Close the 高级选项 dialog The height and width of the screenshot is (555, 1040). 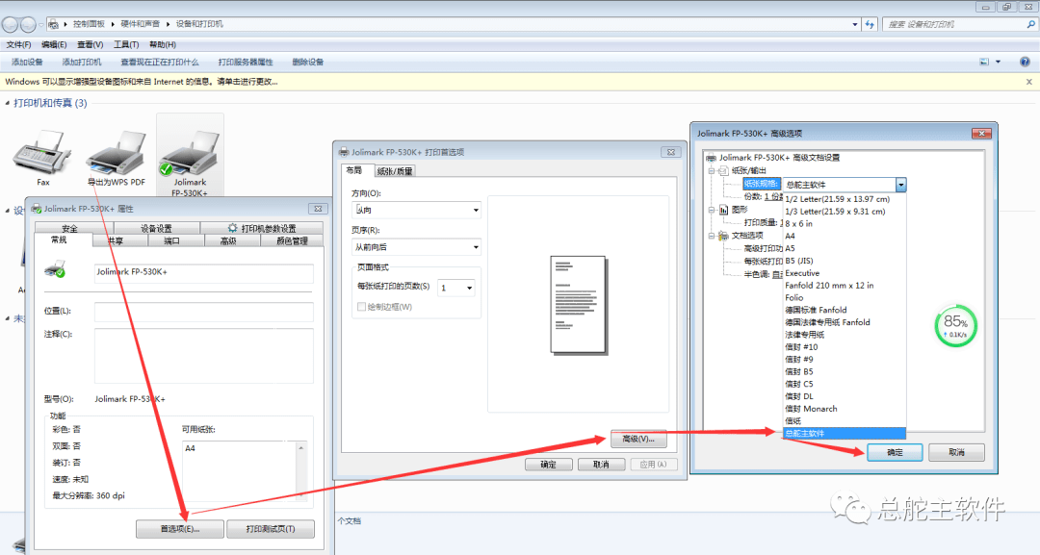tap(981, 133)
